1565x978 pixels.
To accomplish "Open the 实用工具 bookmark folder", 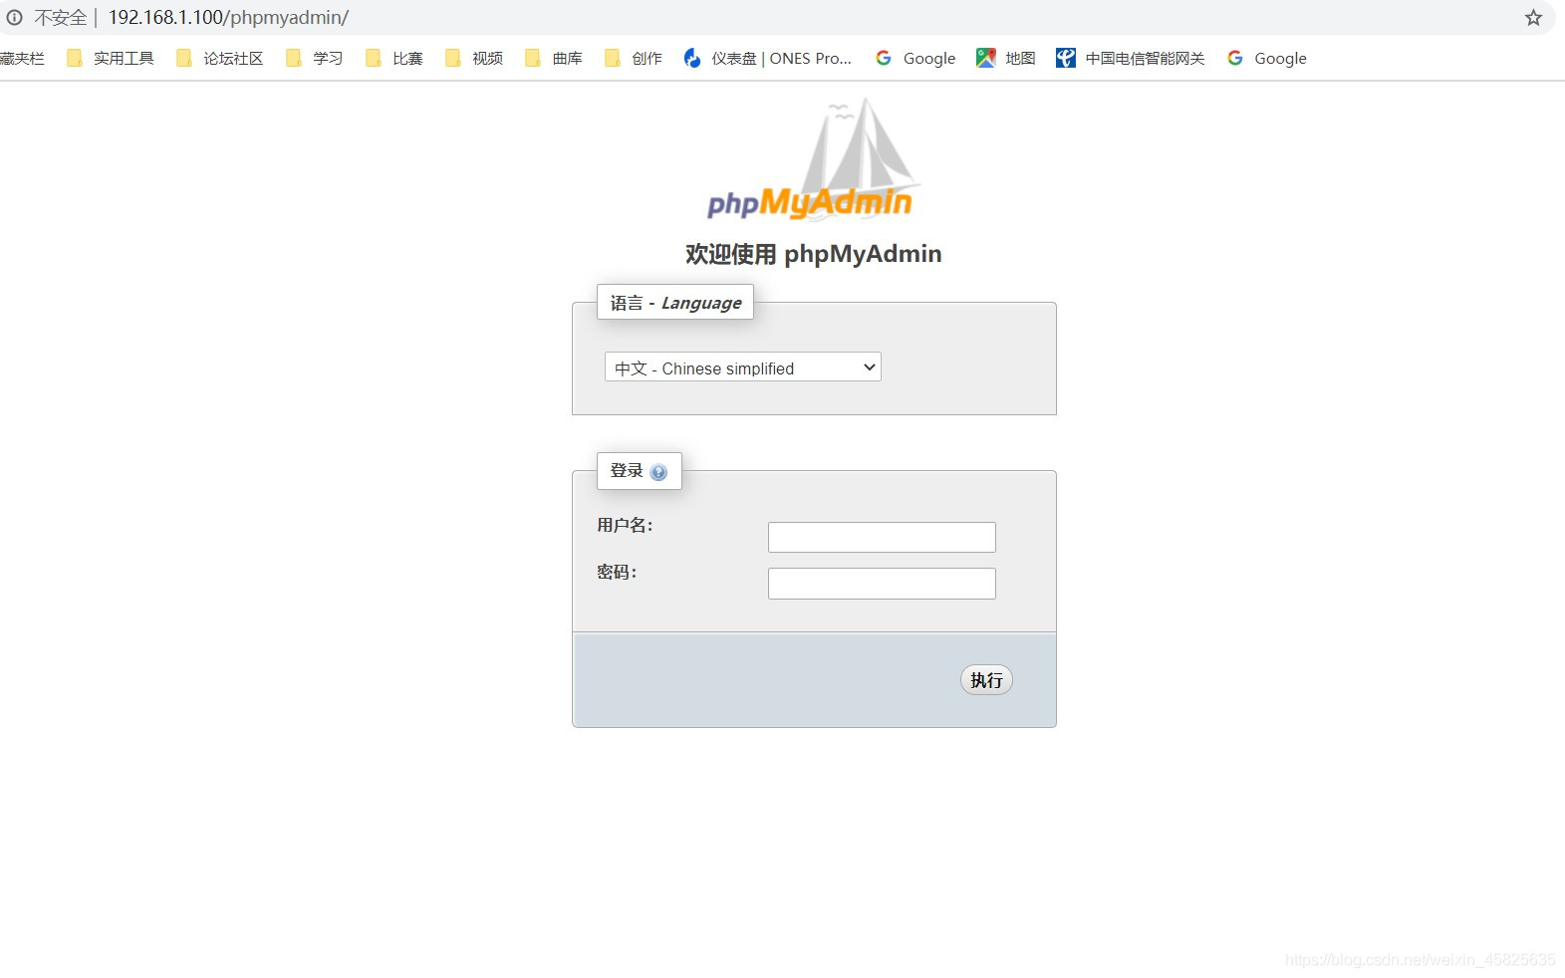I will click(x=110, y=58).
